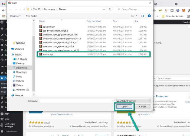Open Other bookmarks folder in Chrome
The width and height of the screenshot is (190, 136).
(x=172, y=16)
